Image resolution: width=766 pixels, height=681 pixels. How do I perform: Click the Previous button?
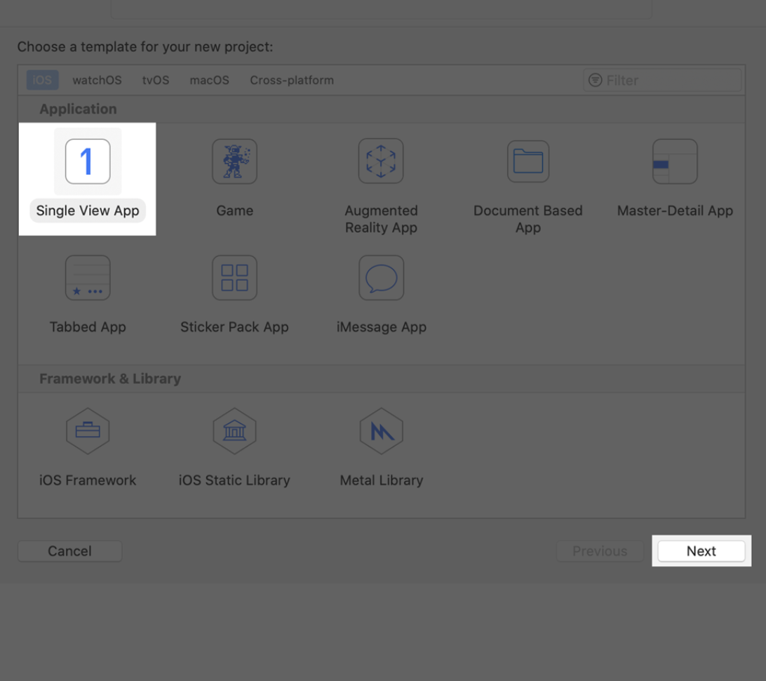tap(600, 551)
